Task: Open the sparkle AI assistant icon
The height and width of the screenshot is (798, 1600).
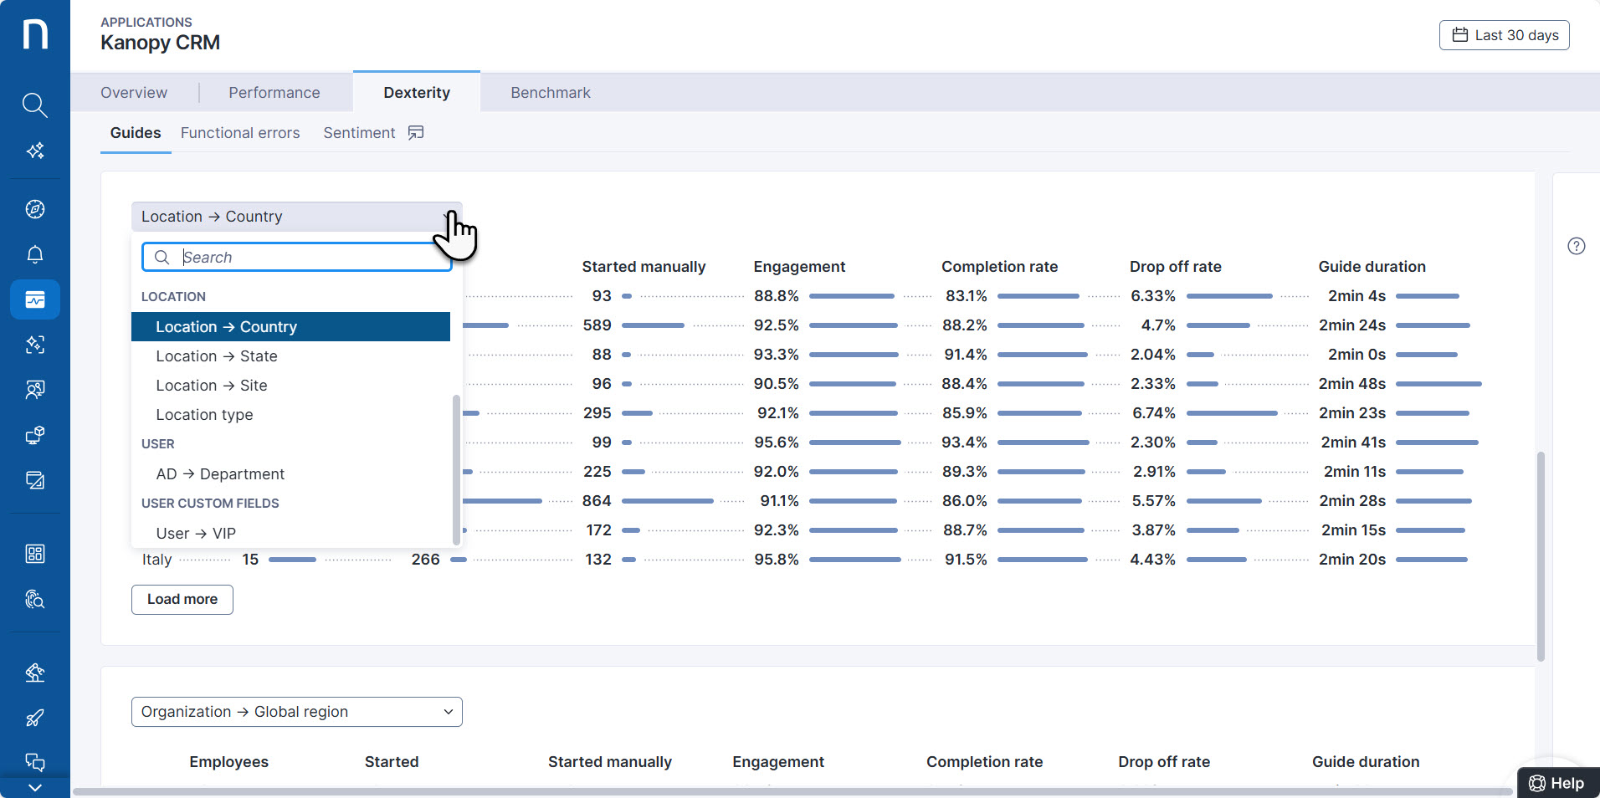Action: (x=34, y=151)
